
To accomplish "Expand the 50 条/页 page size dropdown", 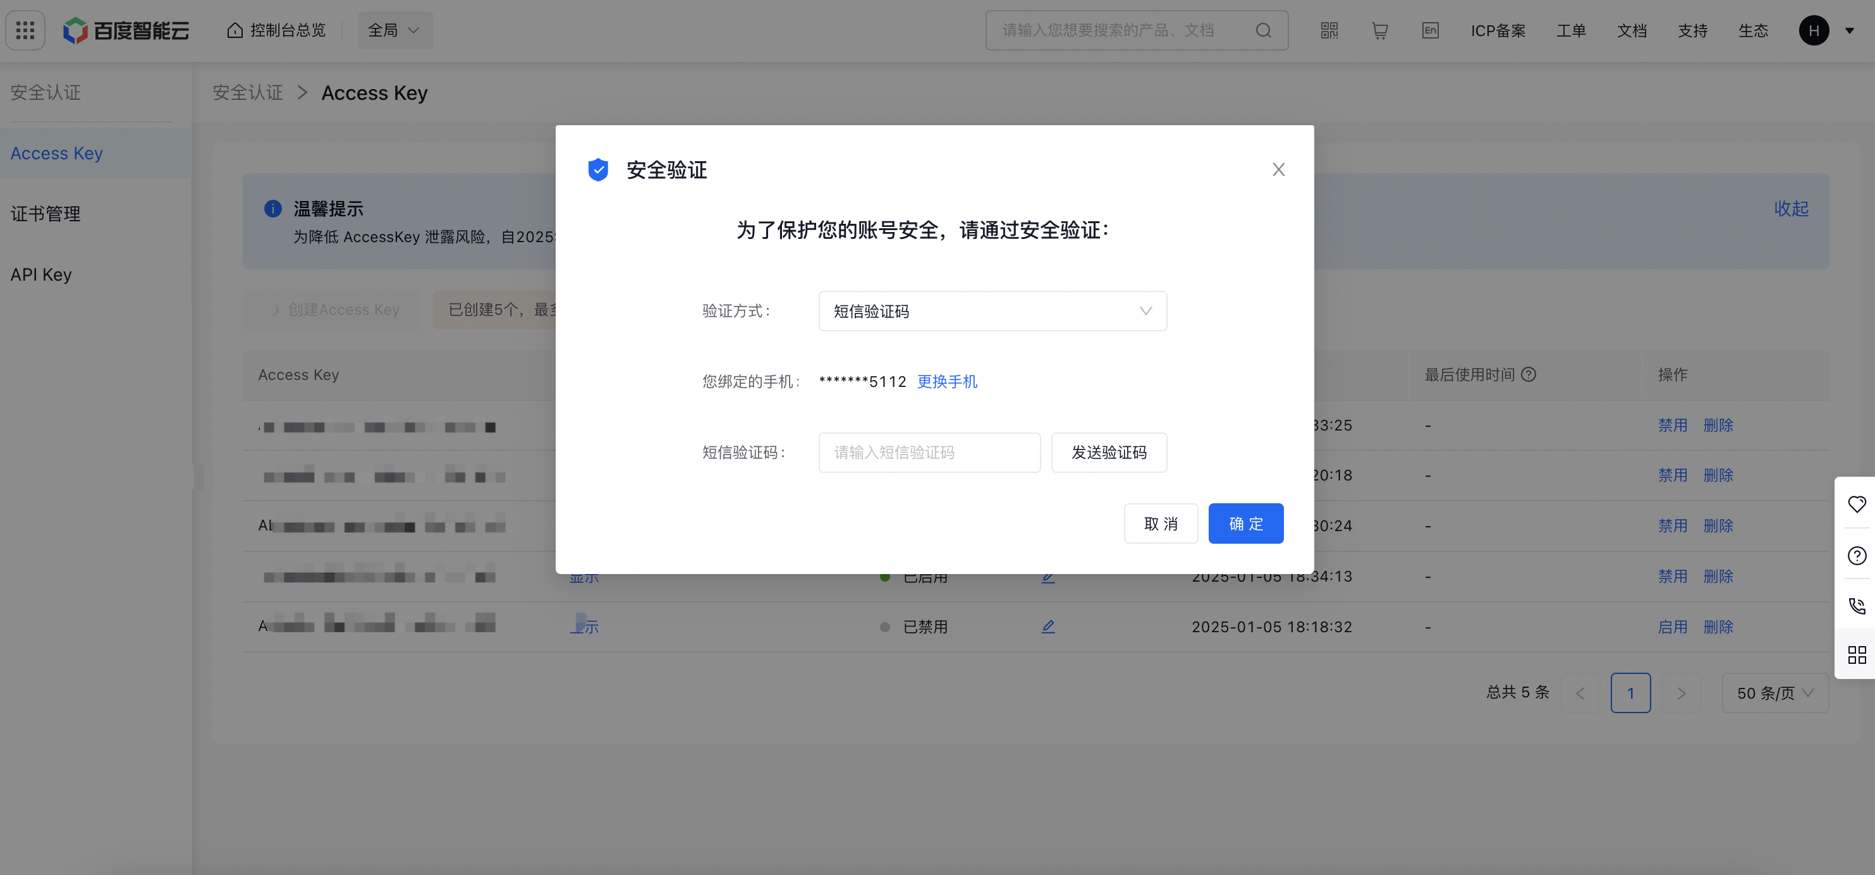I will 1774,693.
